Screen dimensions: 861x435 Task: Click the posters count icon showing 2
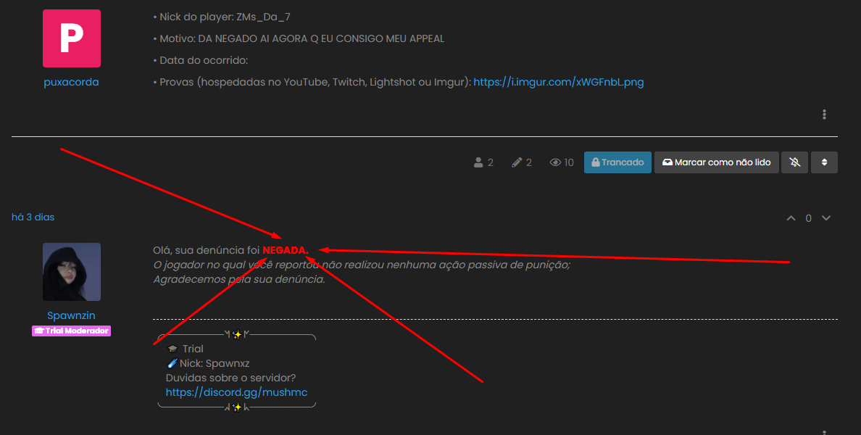pos(478,162)
